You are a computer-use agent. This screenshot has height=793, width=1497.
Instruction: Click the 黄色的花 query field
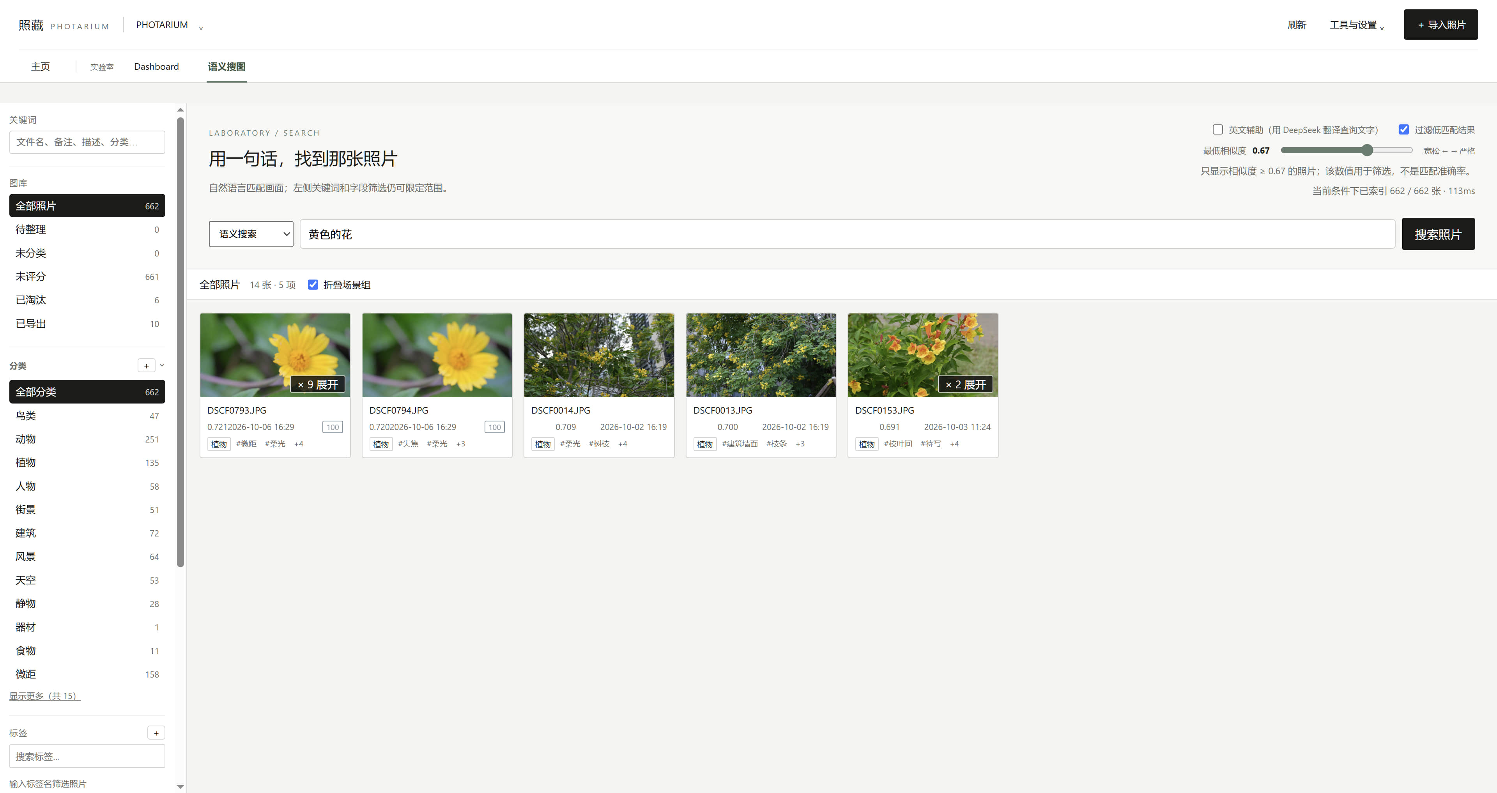pyautogui.click(x=847, y=234)
